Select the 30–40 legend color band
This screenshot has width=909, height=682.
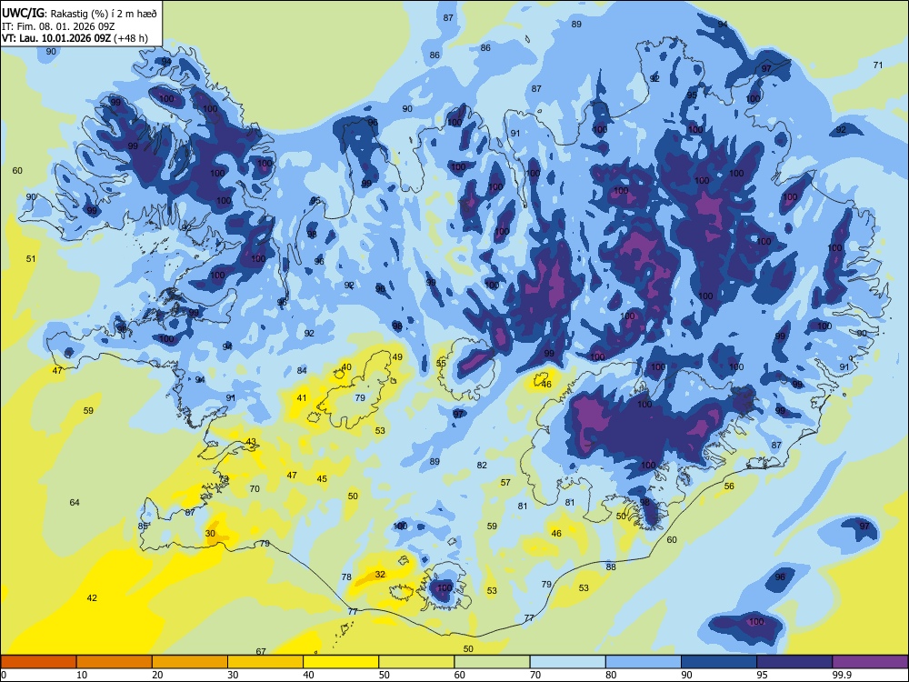[x=265, y=662]
